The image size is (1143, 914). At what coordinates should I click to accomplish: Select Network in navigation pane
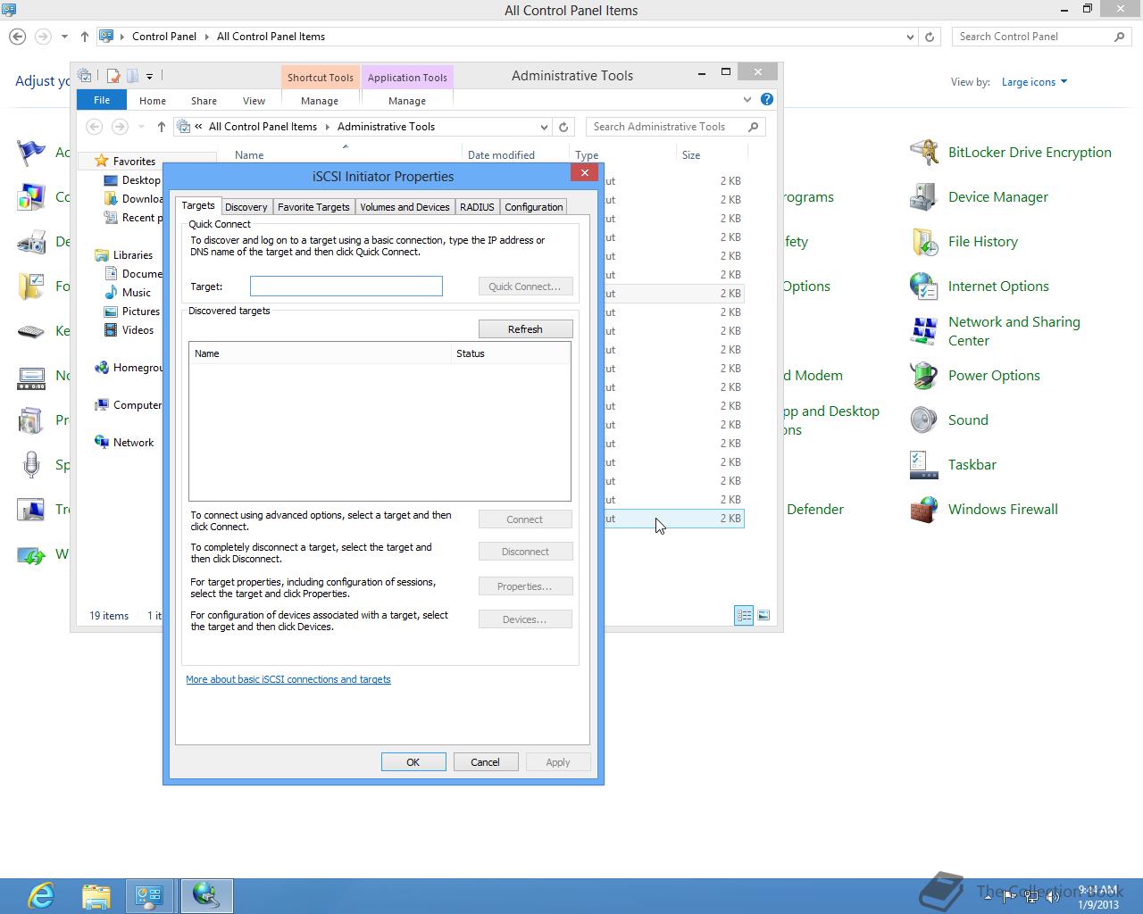[133, 443]
